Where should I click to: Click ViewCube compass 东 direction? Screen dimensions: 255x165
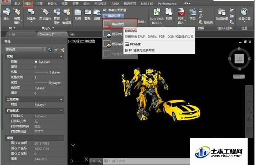click(249, 59)
